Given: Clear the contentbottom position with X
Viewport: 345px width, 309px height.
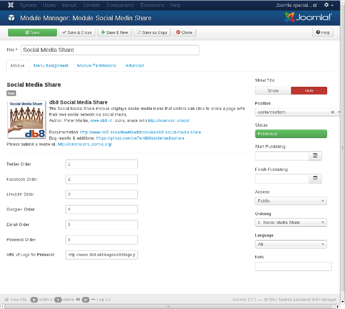Looking at the screenshot, I should (x=332, y=112).
